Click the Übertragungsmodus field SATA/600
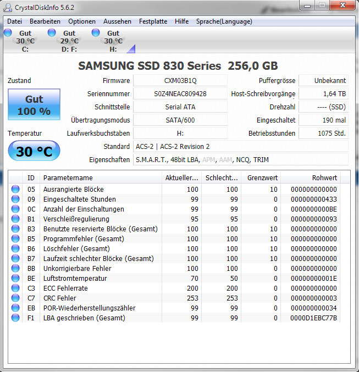 coord(180,120)
